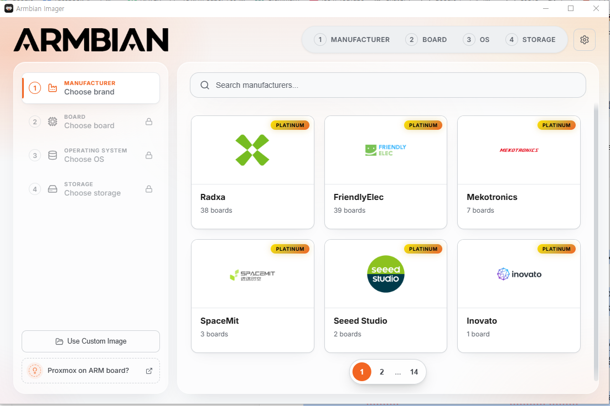Focus the Search manufacturers field
The height and width of the screenshot is (406, 610).
click(x=388, y=85)
